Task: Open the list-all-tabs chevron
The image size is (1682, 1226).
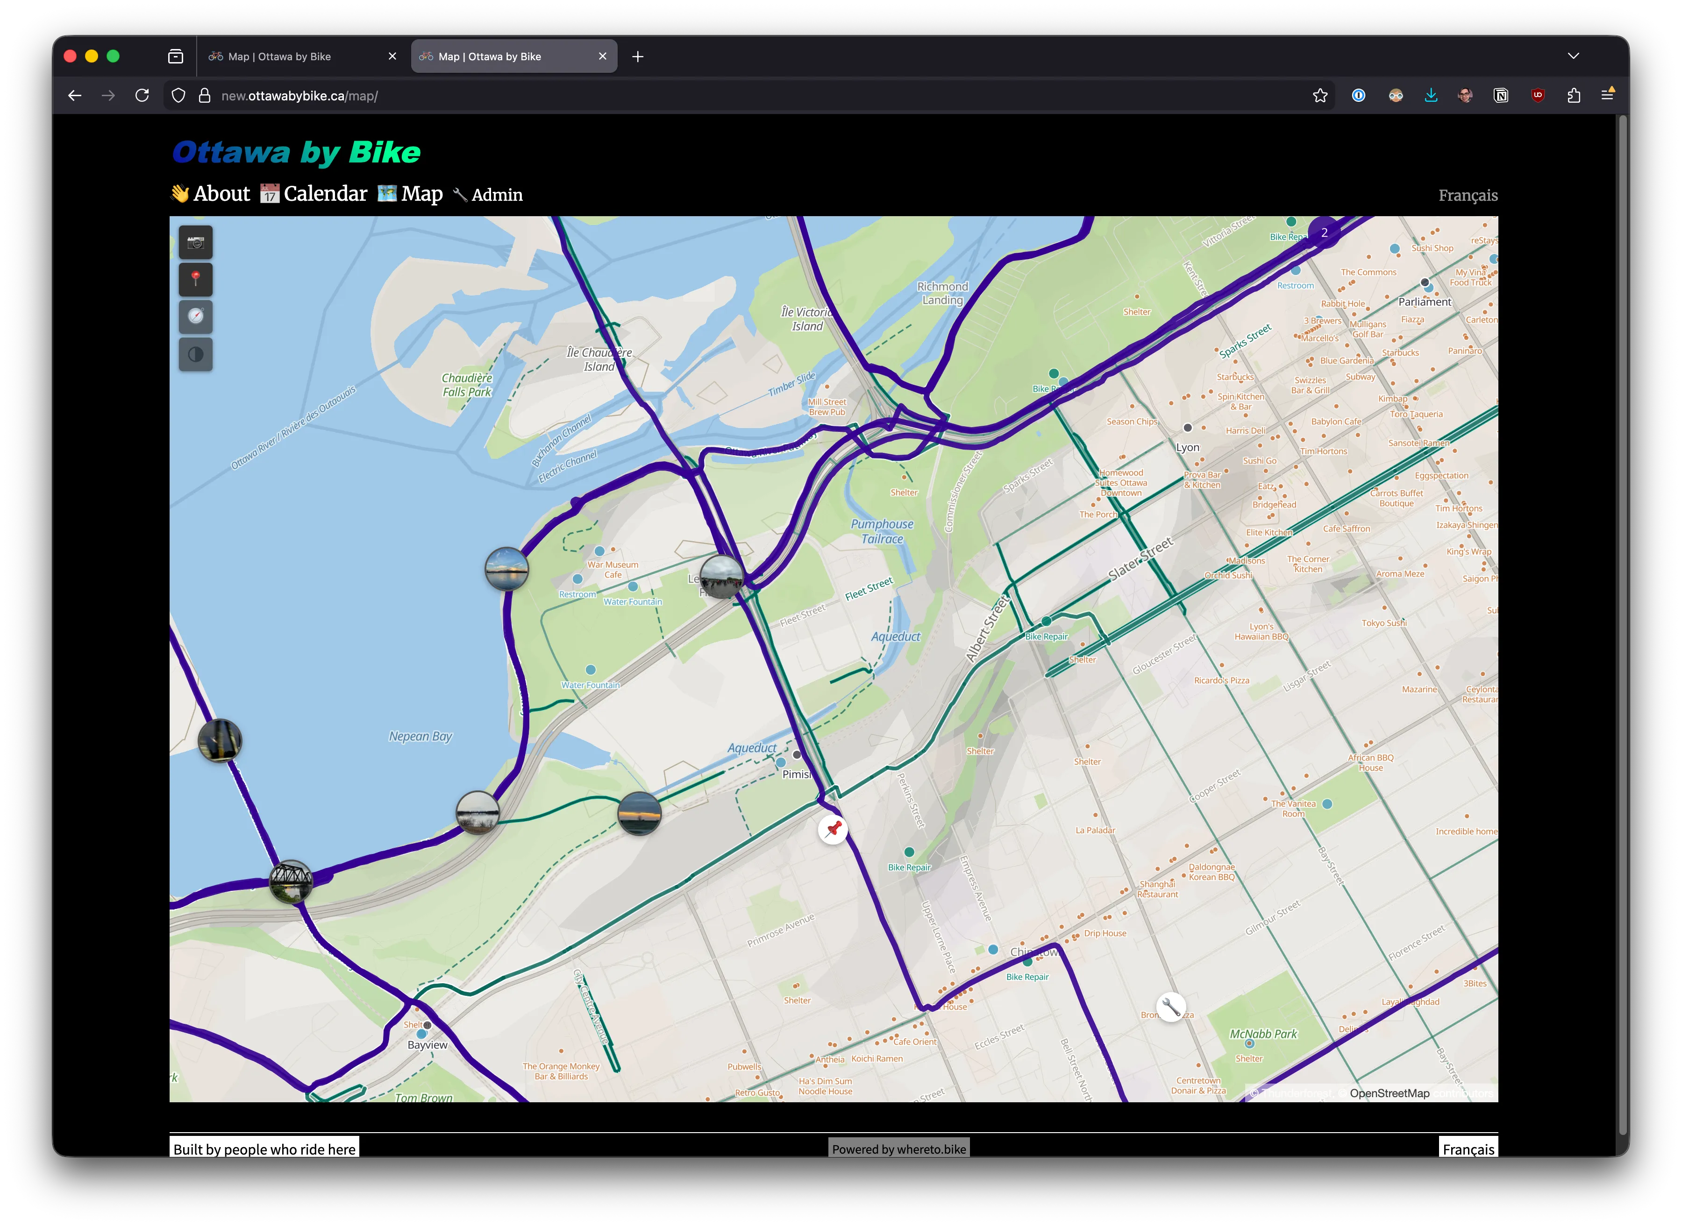Action: coord(1573,56)
